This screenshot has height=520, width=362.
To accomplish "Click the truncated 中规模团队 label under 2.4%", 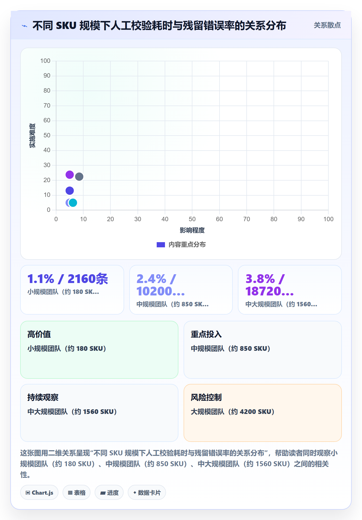I will tap(172, 304).
